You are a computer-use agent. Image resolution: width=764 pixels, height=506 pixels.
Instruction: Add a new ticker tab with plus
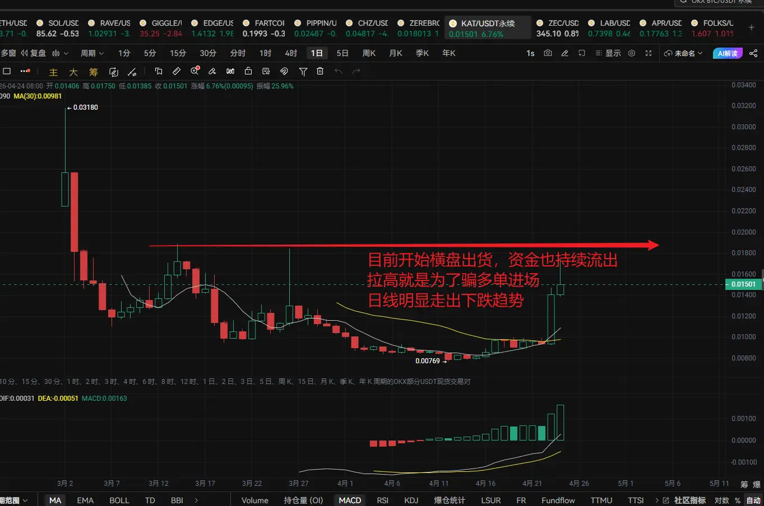752,27
